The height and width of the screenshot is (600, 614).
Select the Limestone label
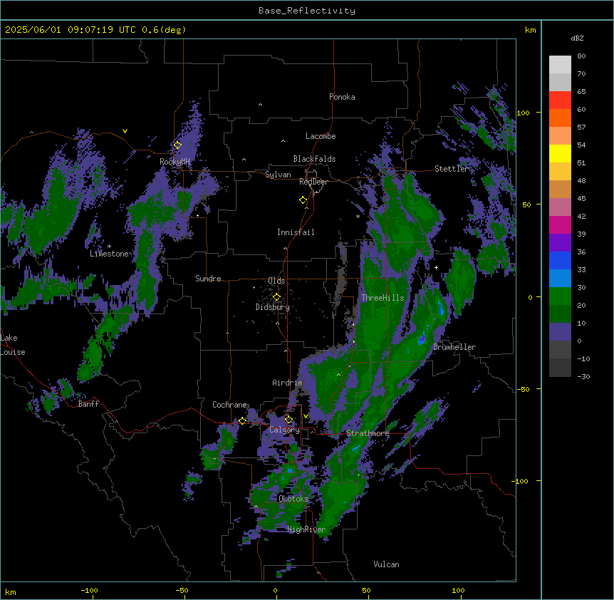[109, 254]
